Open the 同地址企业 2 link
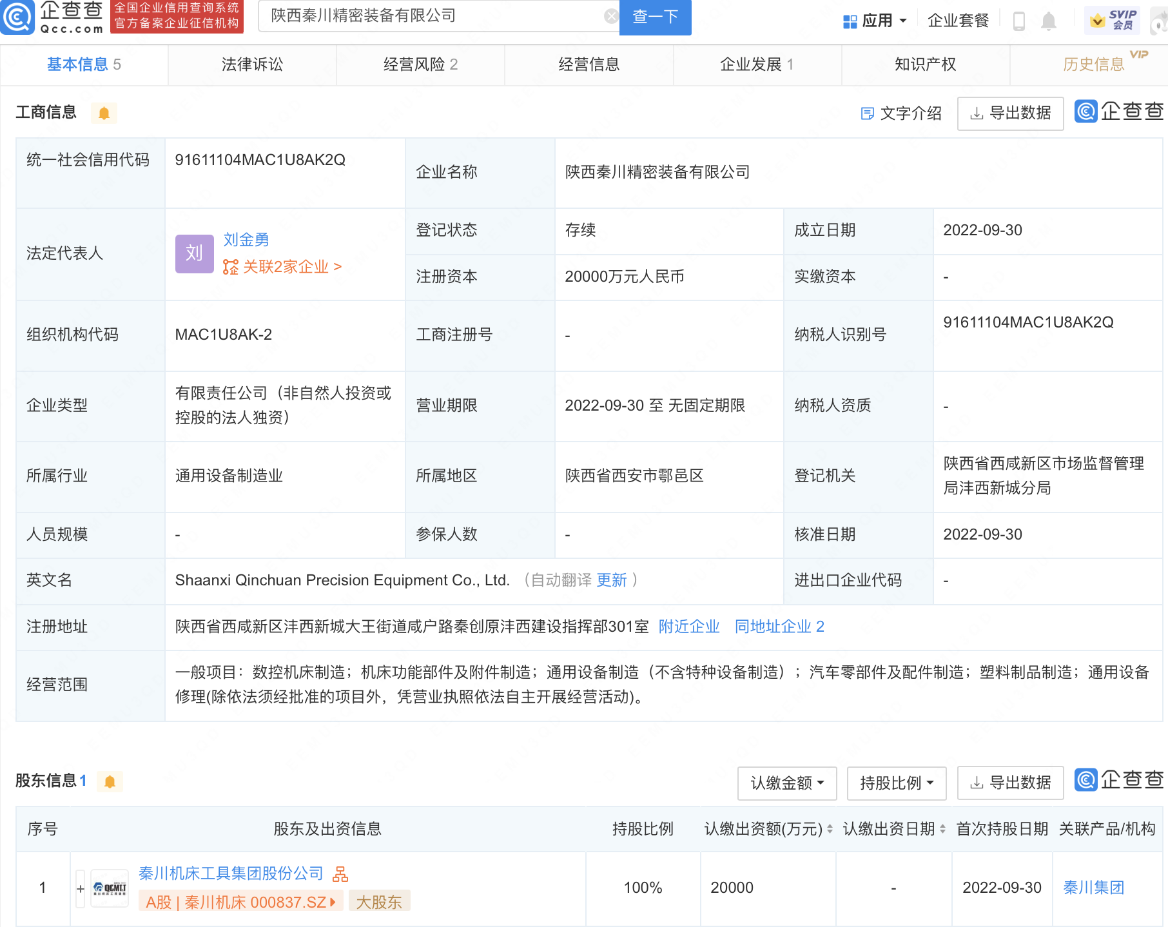 tap(779, 627)
